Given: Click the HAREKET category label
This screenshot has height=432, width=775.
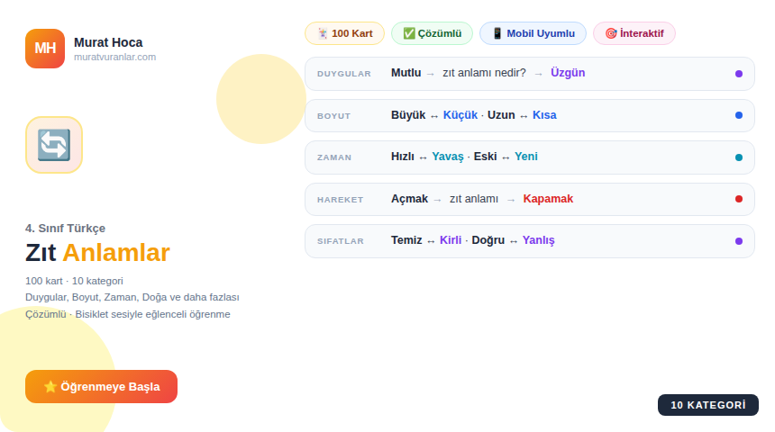Looking at the screenshot, I should point(340,200).
